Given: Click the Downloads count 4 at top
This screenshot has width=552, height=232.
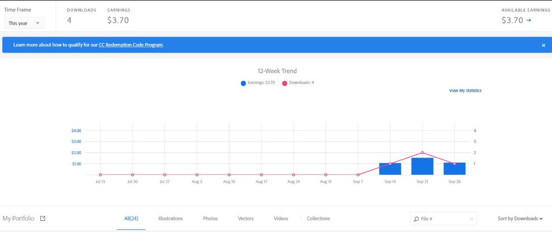Looking at the screenshot, I should [69, 20].
